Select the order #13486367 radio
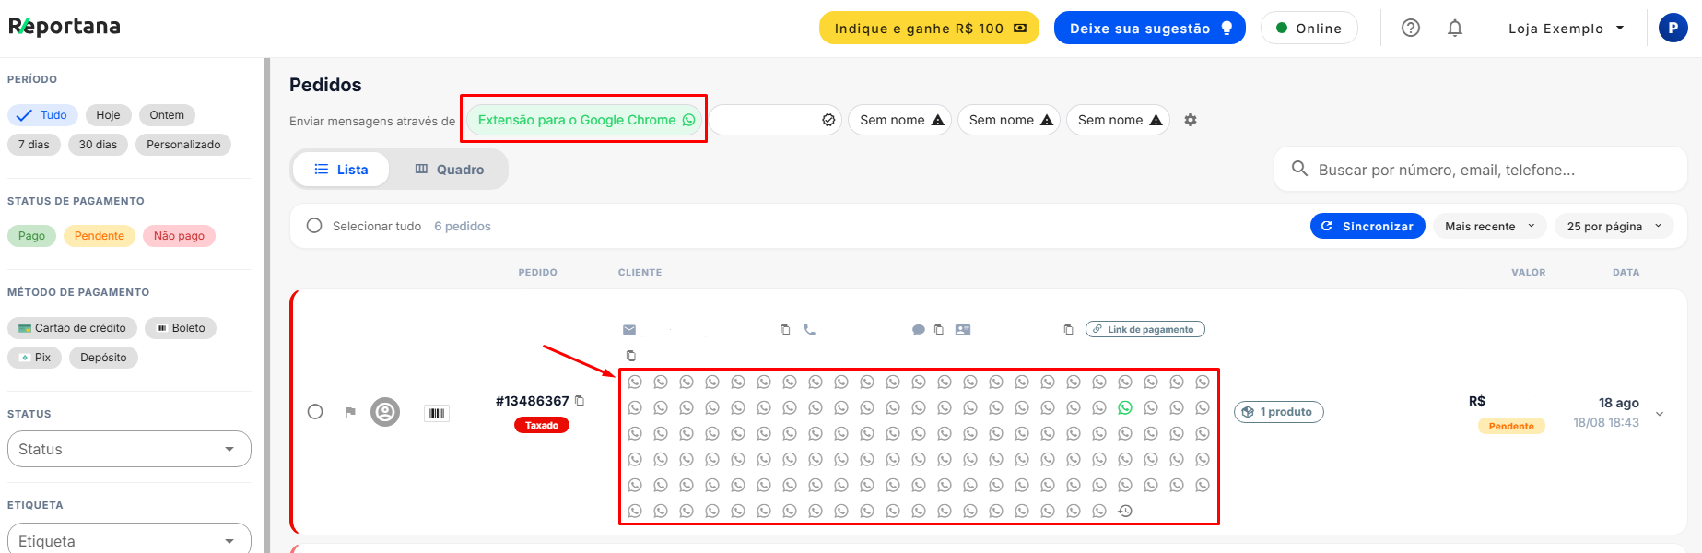 (315, 411)
